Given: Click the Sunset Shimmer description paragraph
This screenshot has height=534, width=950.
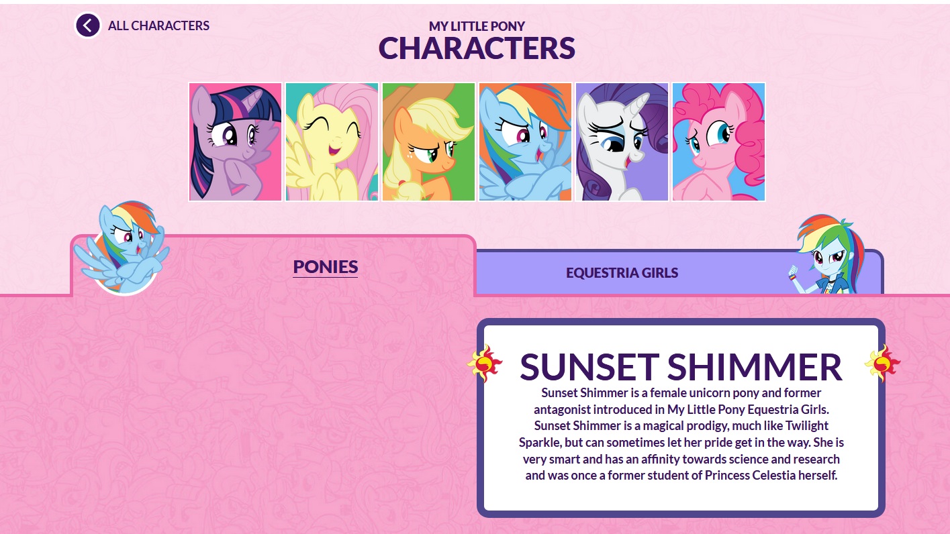Looking at the screenshot, I should pyautogui.click(x=681, y=433).
